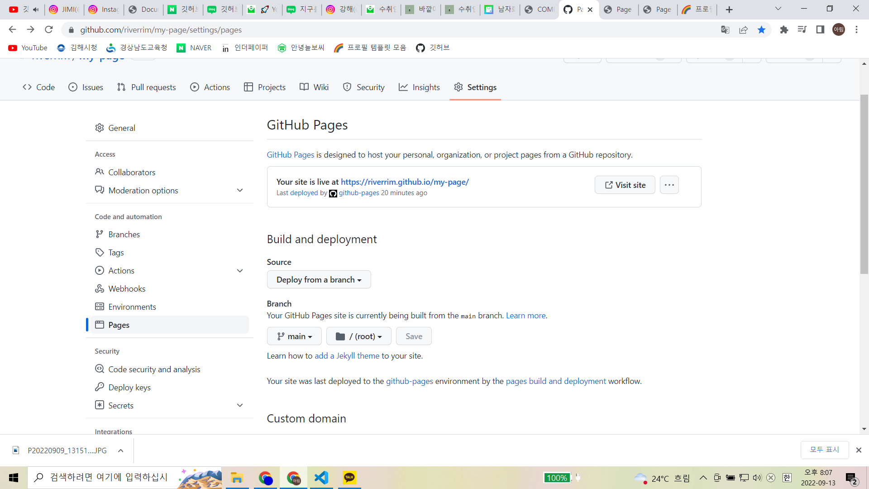Open the YouTube bookmark
Screen dimensions: 869x489
click(x=28, y=48)
